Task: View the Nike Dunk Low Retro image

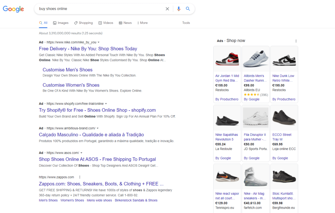Action: point(284,59)
